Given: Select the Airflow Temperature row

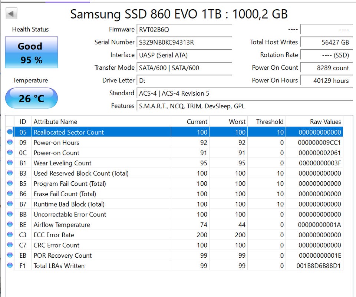Looking at the screenshot, I should [x=174, y=225].
